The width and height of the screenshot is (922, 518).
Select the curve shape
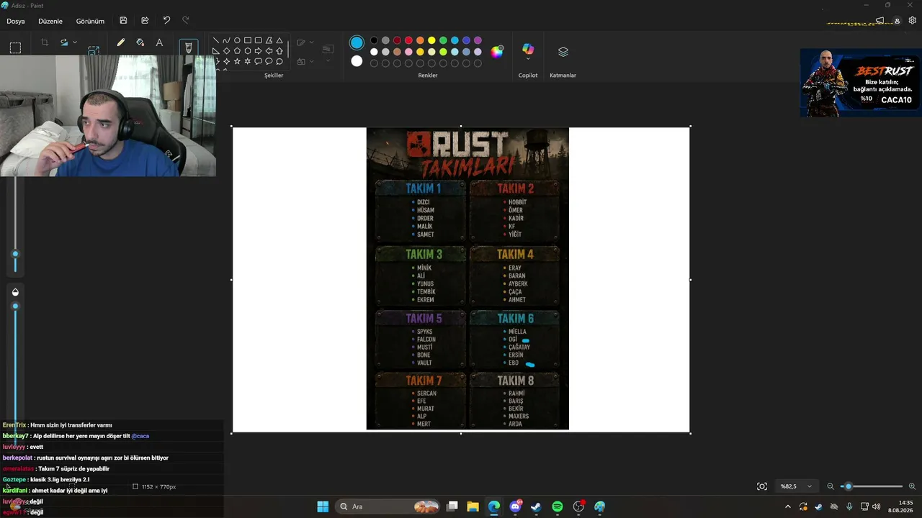coord(226,41)
